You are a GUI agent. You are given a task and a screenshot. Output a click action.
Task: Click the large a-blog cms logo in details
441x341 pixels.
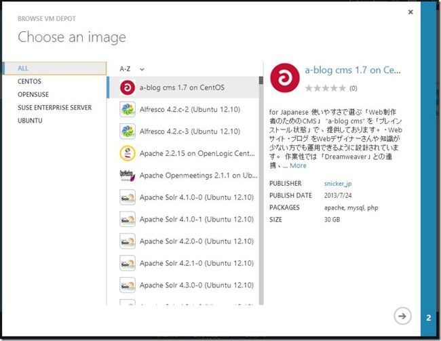[285, 77]
